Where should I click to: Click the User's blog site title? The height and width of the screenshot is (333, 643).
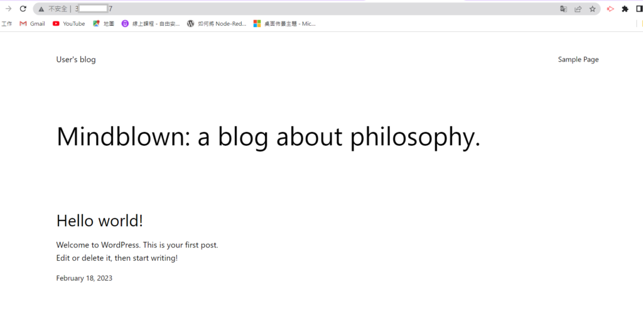click(x=76, y=60)
